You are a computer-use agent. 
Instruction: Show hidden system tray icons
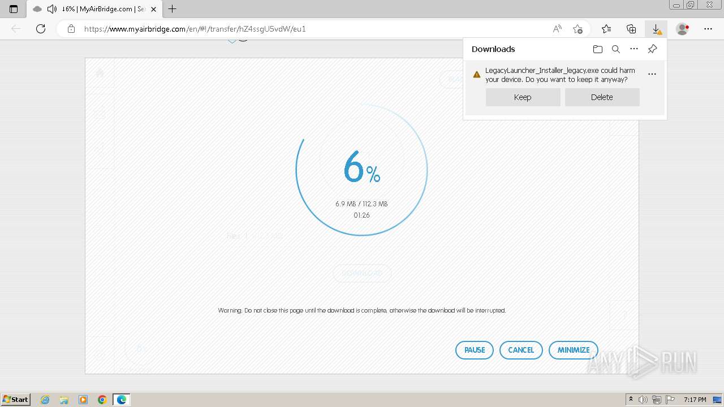(x=631, y=400)
